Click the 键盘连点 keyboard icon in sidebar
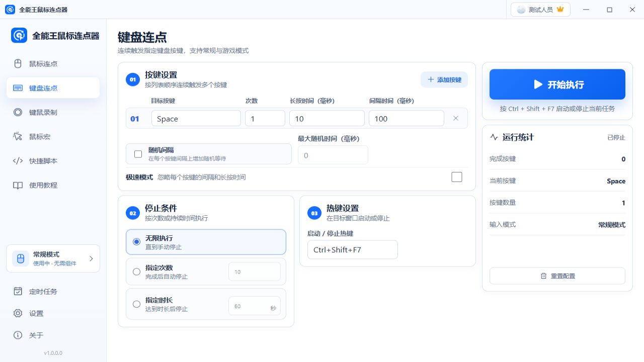644x362 pixels. click(18, 88)
